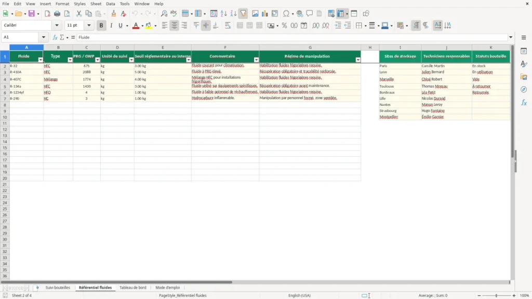Open the PRG / GWP filter dropdown
The image size is (532, 299).
pos(97,60)
